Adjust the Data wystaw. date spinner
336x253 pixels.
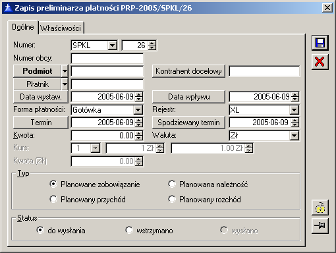point(138,97)
